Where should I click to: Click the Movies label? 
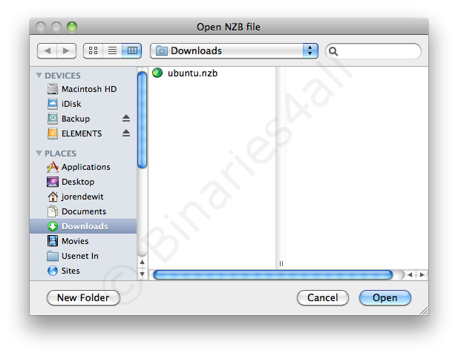tap(75, 241)
